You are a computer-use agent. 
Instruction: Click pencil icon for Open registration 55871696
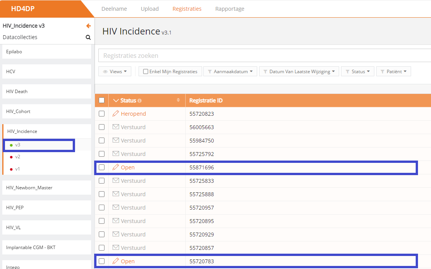[x=116, y=167]
